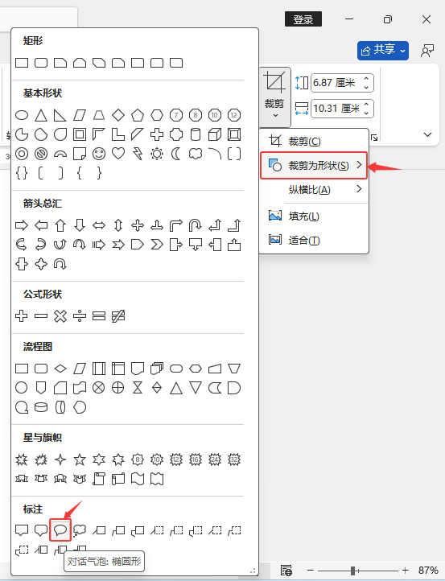Pick the five-point star shape
Image resolution: width=445 pixels, height=581 pixels.
point(80,459)
